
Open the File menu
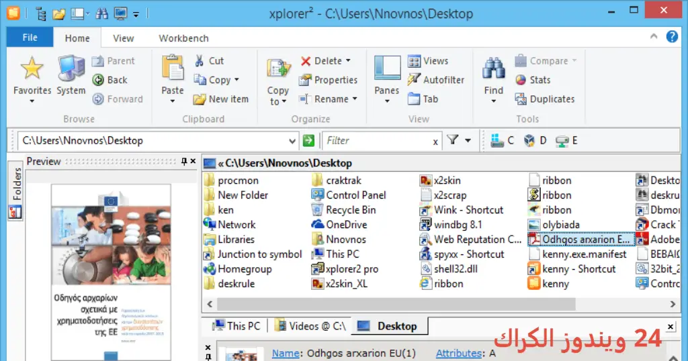30,38
